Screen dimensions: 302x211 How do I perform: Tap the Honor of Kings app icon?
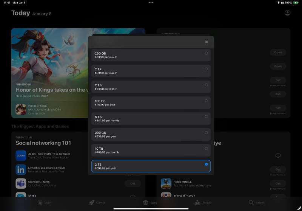click(x=21, y=110)
